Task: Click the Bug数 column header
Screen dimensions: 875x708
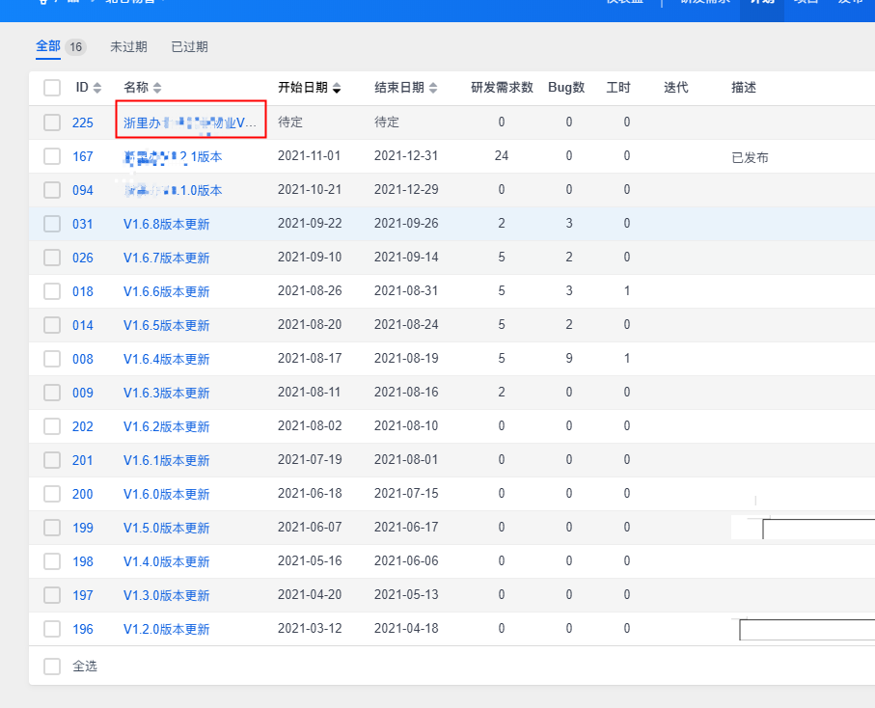Action: [x=566, y=88]
